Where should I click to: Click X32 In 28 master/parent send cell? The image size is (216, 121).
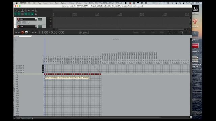[x=43, y=65]
